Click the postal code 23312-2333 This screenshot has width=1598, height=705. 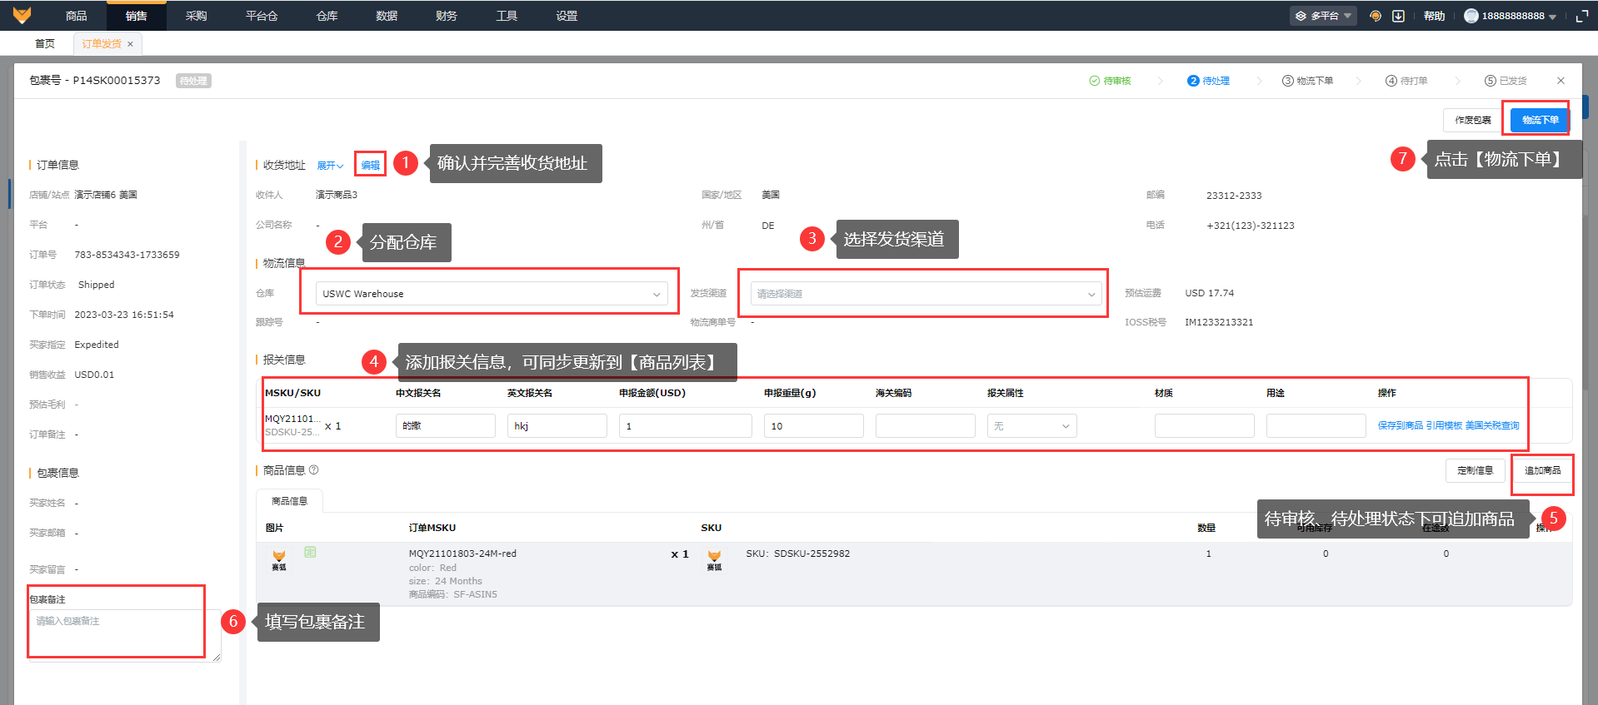pos(1234,196)
